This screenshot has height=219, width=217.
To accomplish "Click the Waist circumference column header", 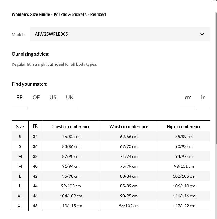I will [x=129, y=127].
